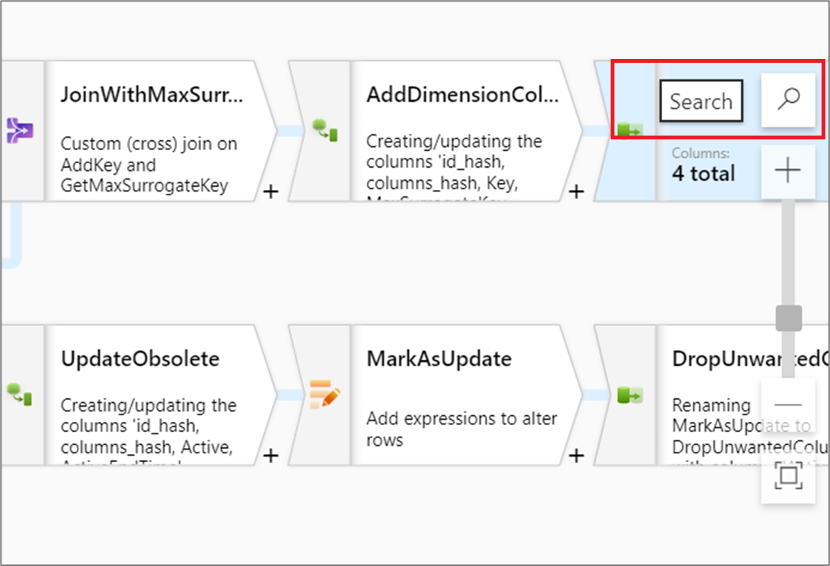
Task: Add transformation after UpdateObsolete node
Action: (270, 456)
